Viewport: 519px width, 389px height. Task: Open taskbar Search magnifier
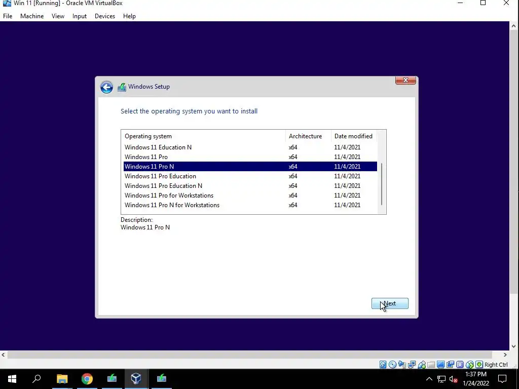[36, 379]
